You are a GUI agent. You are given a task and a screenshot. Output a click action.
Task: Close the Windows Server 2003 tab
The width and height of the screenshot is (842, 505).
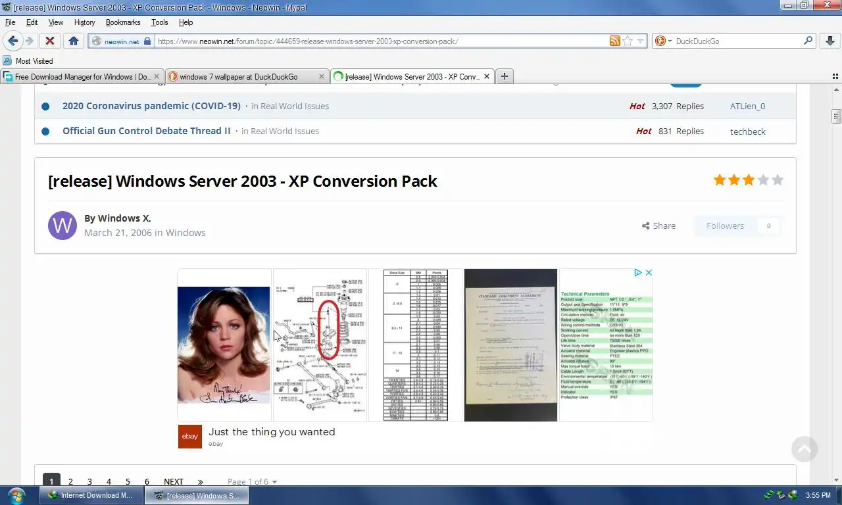coord(487,76)
